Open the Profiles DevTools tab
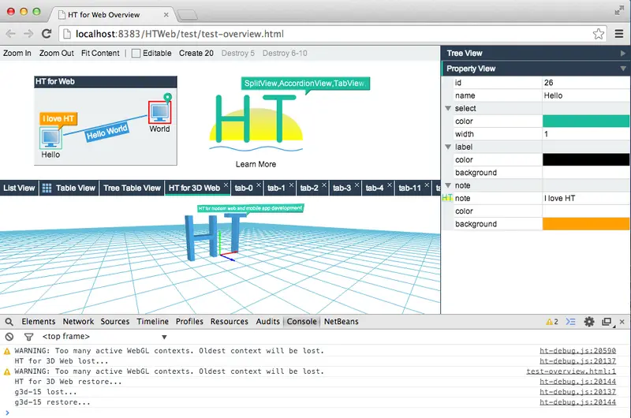 click(x=189, y=322)
